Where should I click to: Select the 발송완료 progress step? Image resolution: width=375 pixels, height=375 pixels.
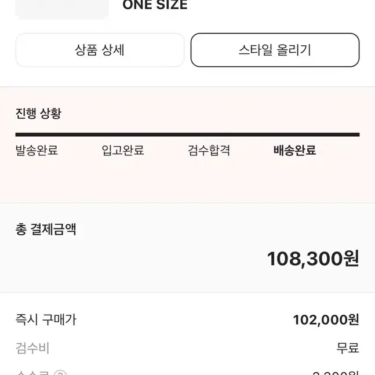[x=37, y=151]
